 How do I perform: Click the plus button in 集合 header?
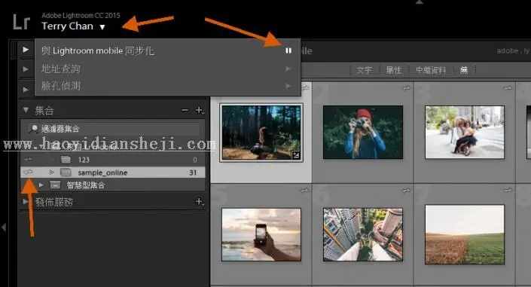[199, 110]
